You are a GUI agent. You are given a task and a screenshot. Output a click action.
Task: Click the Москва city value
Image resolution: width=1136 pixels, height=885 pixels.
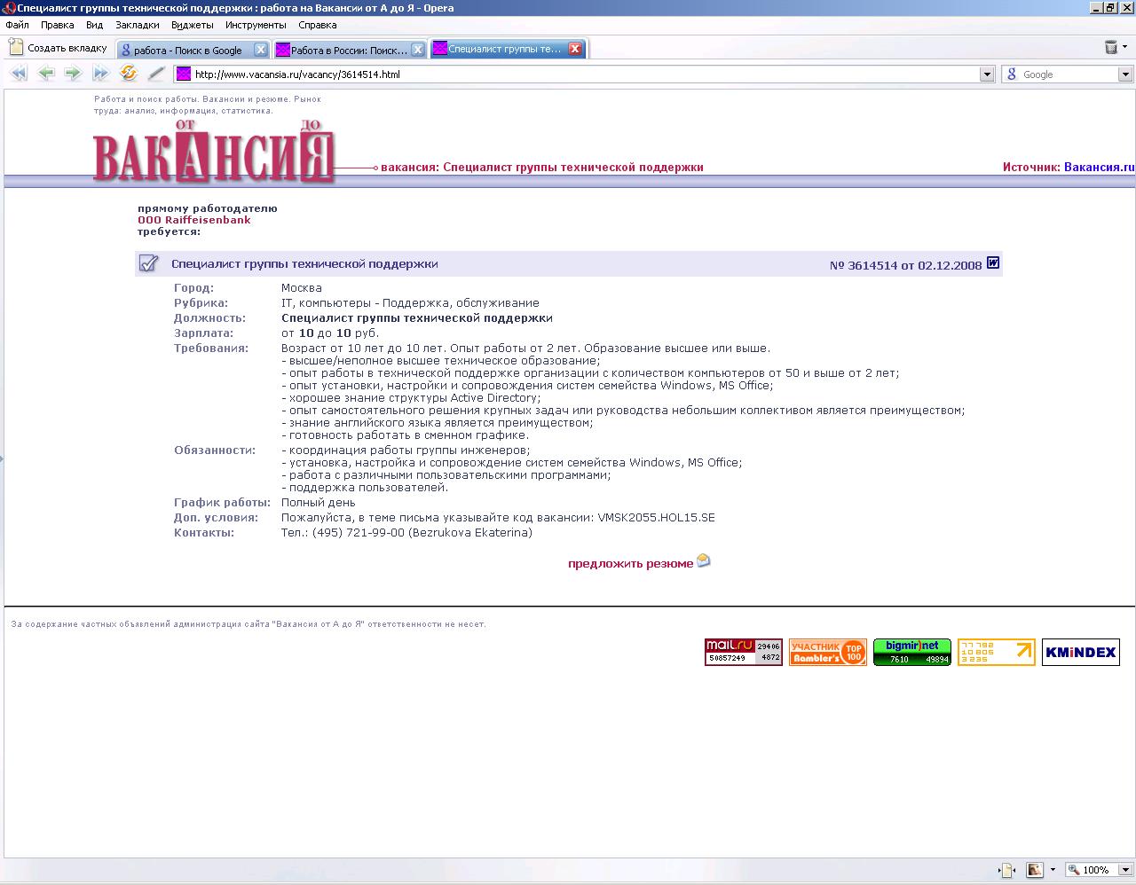pyautogui.click(x=302, y=287)
